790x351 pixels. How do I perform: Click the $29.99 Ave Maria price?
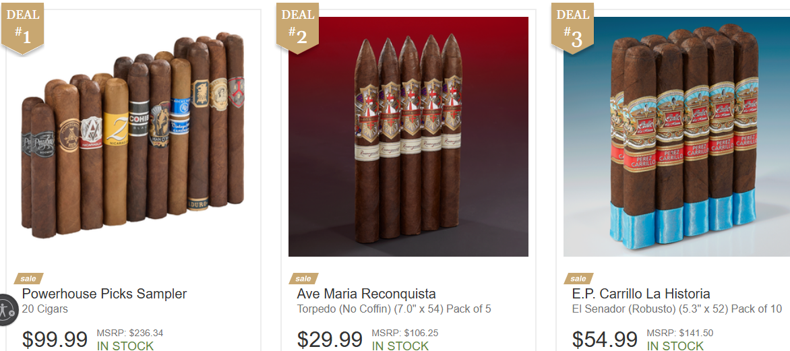[330, 340]
